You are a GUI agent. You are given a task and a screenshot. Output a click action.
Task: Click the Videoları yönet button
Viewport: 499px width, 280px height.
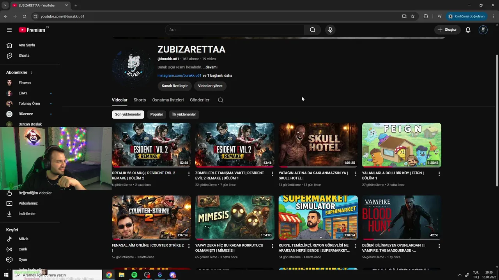pos(210,86)
